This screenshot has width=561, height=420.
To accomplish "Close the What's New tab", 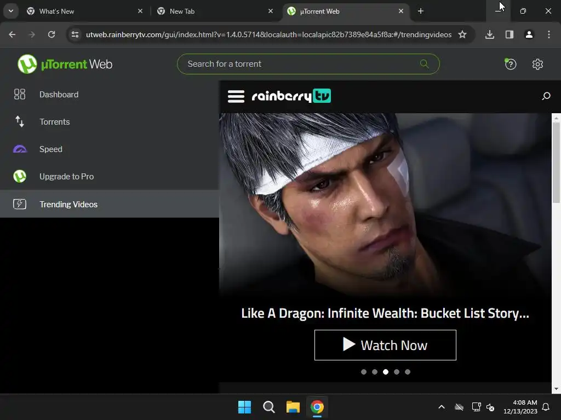I will coord(140,11).
